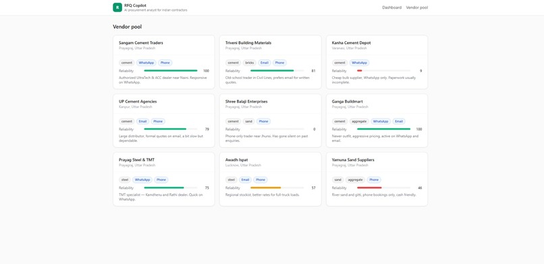The height and width of the screenshot is (264, 544).
Task: Open Yamuna Sand Suppliers card title
Action: point(353,160)
